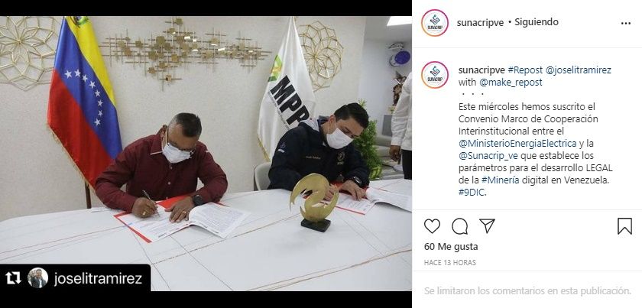Save post with the bookmark icon
Image resolution: width=642 pixels, height=308 pixels.
pyautogui.click(x=624, y=226)
